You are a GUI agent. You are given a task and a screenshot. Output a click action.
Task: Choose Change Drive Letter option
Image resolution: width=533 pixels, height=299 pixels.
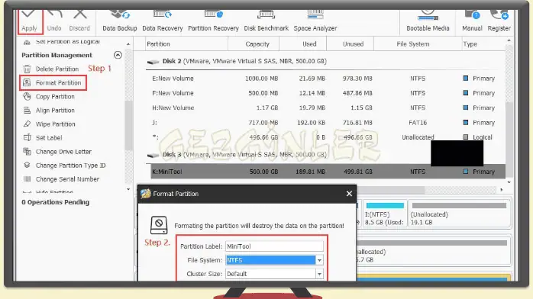[x=57, y=152]
